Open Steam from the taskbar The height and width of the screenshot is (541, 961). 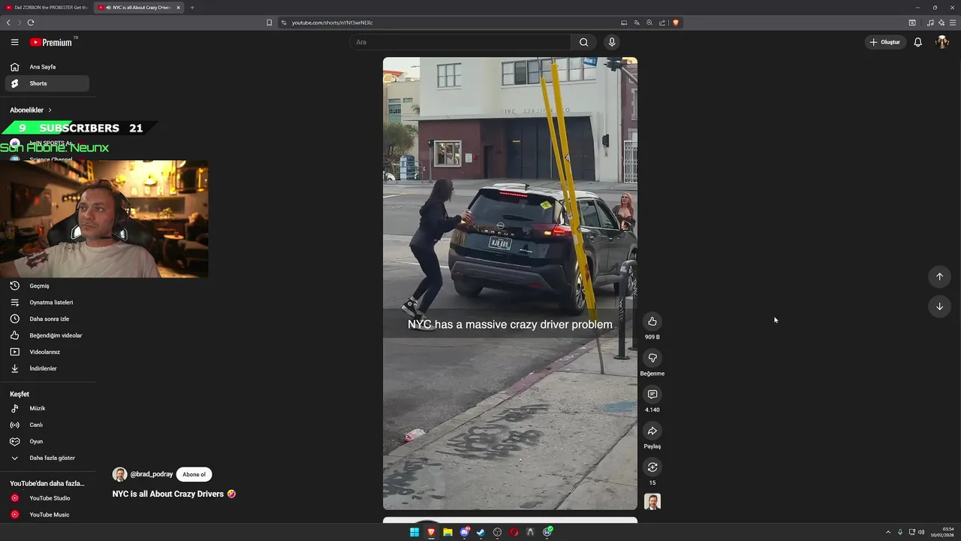click(x=480, y=532)
